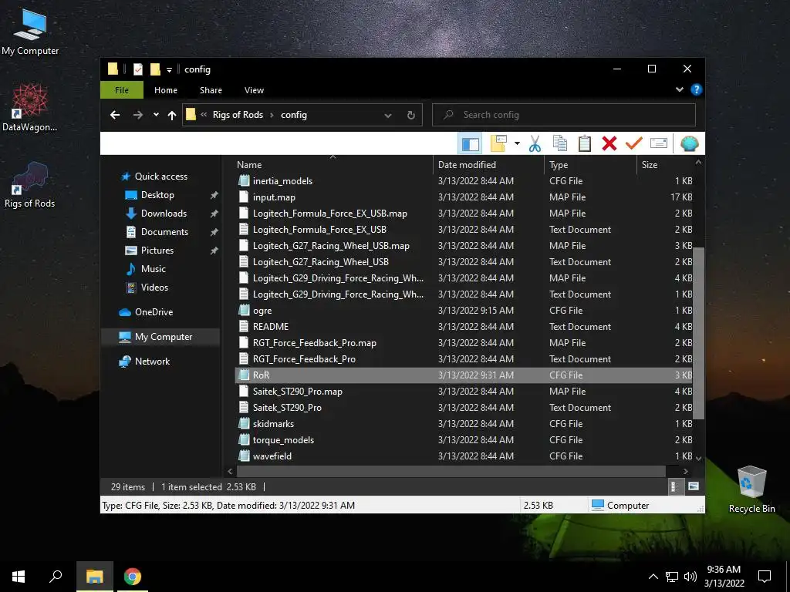This screenshot has height=592, width=790.
Task: Select Pictures in the navigation pane
Action: pos(157,251)
